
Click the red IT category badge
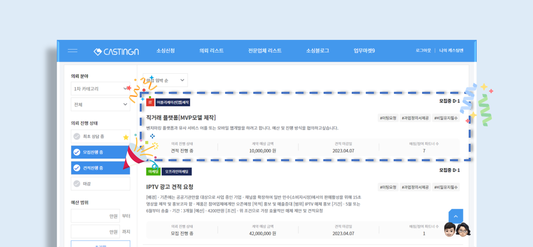pyautogui.click(x=150, y=103)
